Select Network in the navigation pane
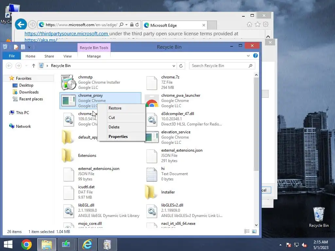The height and width of the screenshot is (251, 335). pyautogui.click(x=23, y=126)
